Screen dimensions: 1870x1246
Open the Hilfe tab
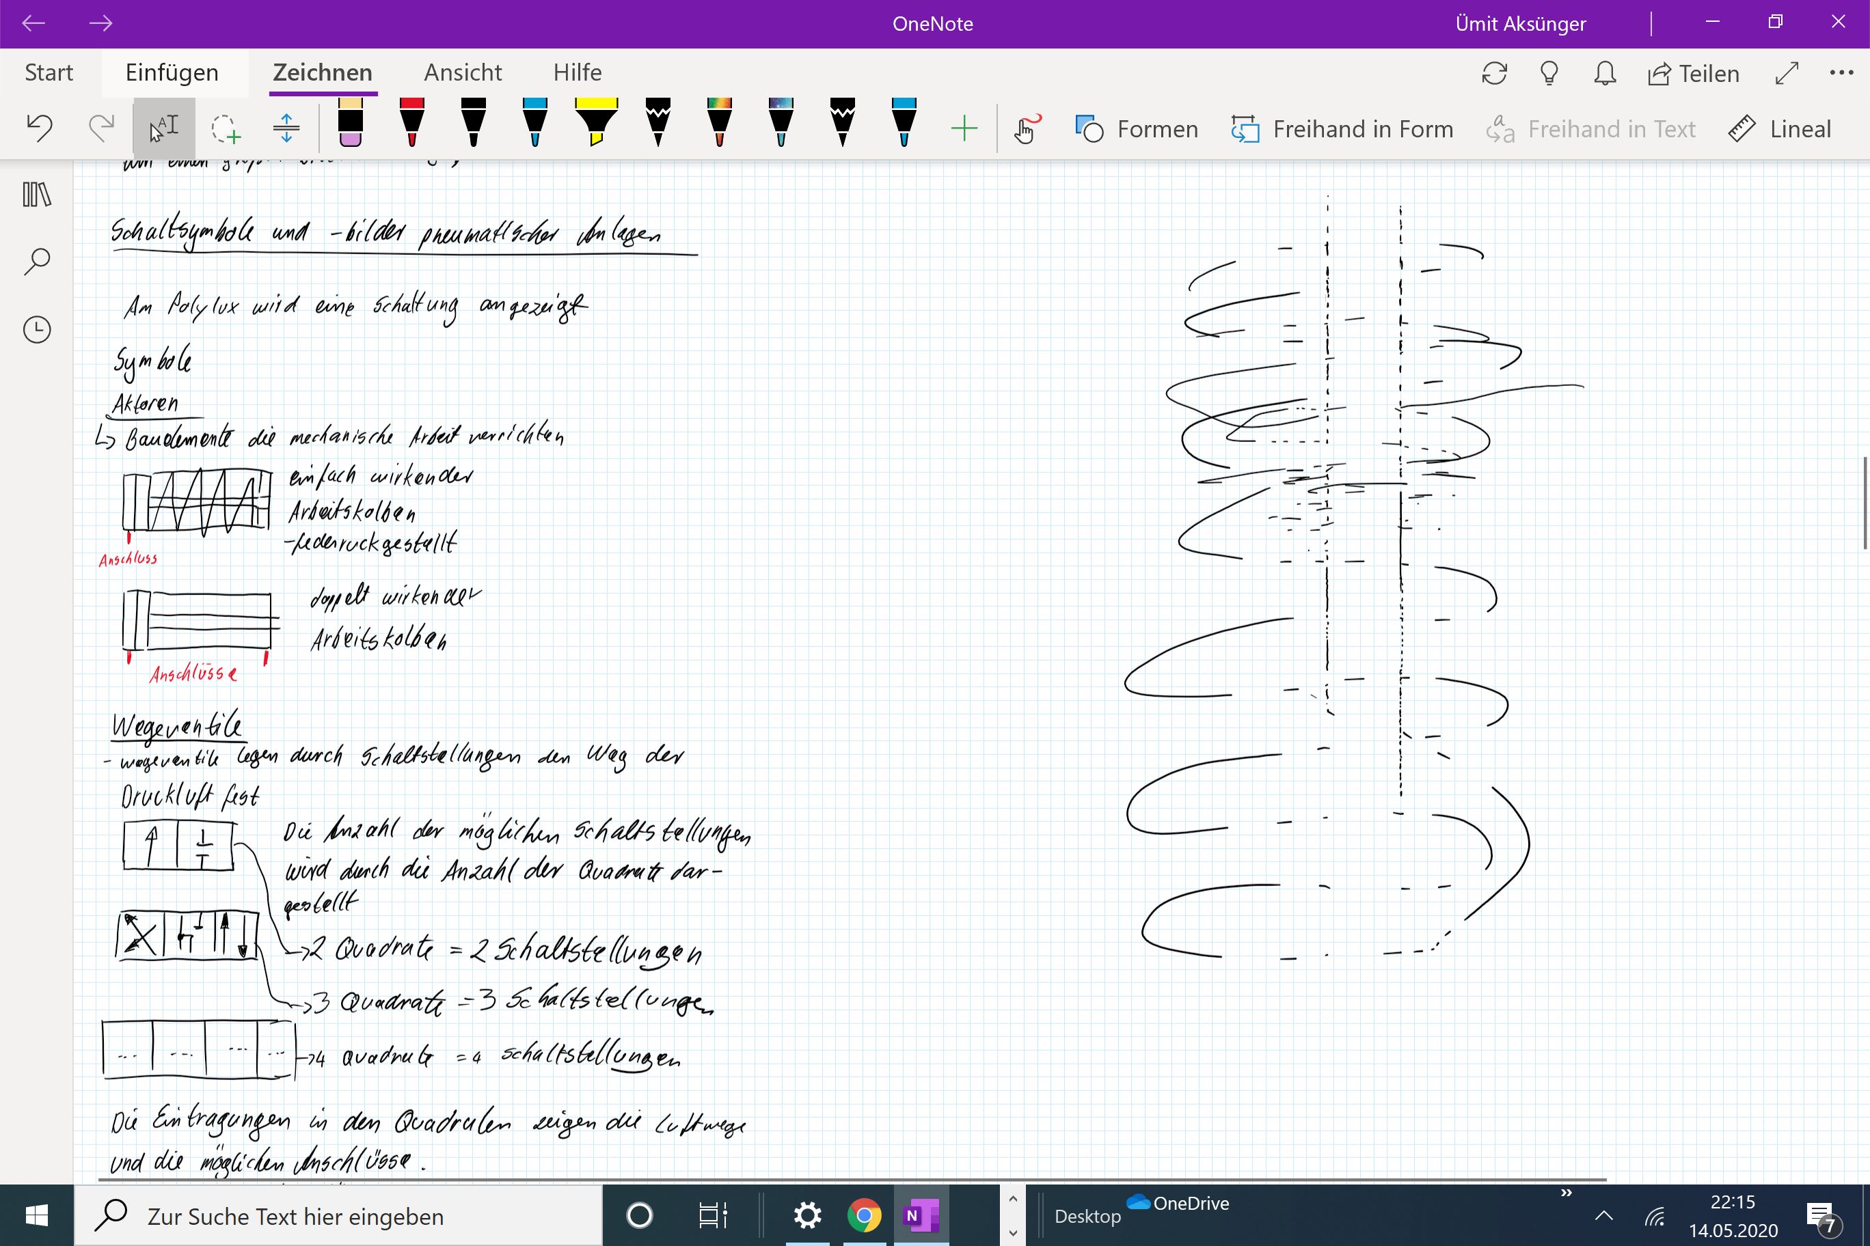578,72
